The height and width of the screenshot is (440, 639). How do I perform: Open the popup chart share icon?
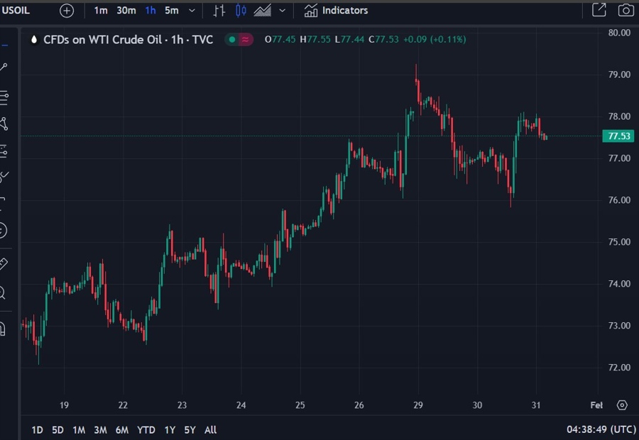click(599, 10)
